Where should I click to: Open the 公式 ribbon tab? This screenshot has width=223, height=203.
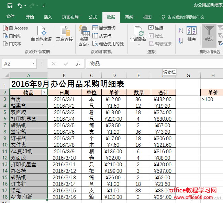[93, 17]
